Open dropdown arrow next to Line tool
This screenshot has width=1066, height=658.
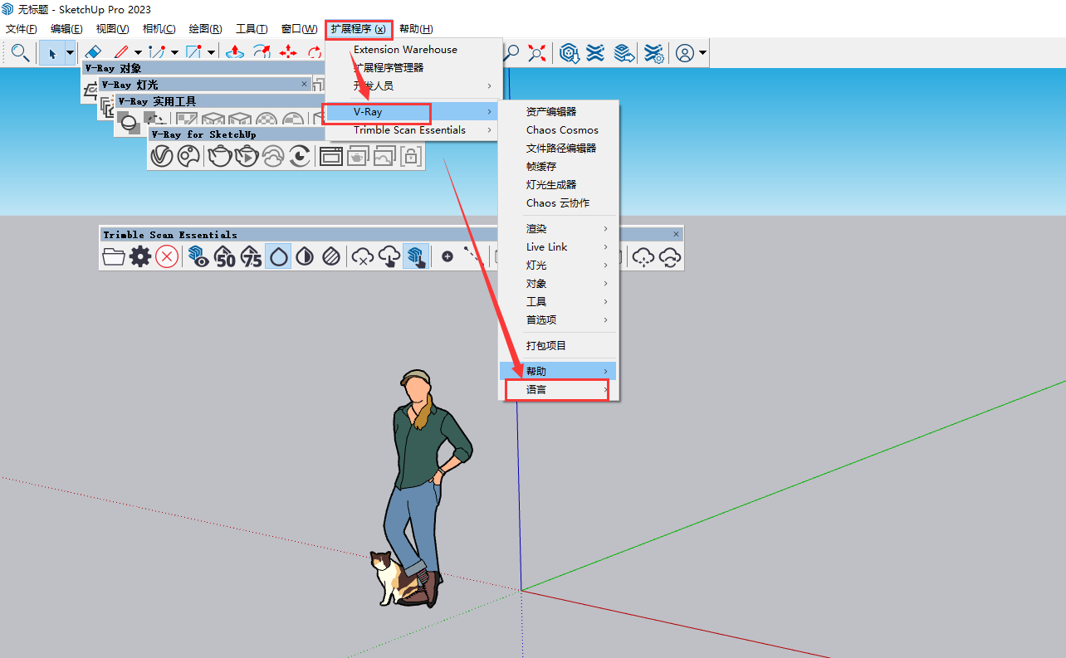139,52
